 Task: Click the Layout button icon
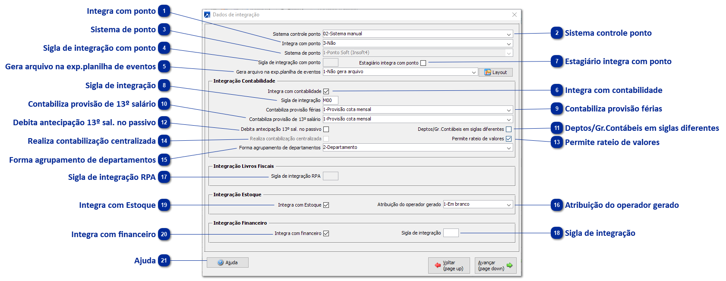(x=488, y=72)
